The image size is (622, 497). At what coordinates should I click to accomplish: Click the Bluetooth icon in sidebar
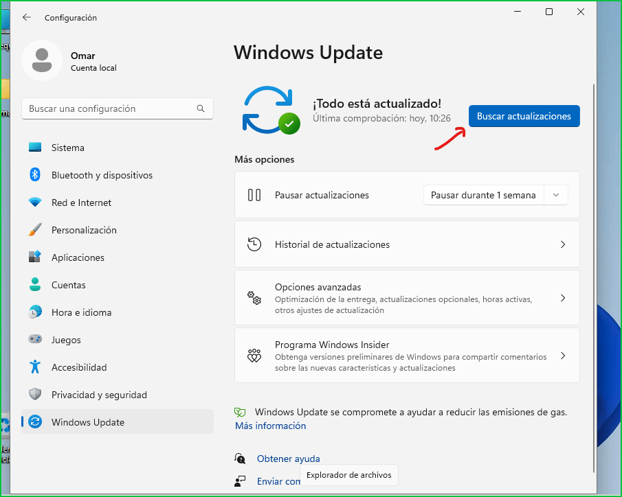pos(35,175)
